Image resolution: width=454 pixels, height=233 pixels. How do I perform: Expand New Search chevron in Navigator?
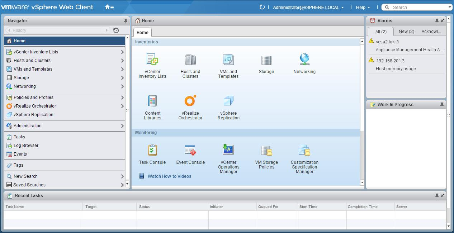tap(122, 176)
